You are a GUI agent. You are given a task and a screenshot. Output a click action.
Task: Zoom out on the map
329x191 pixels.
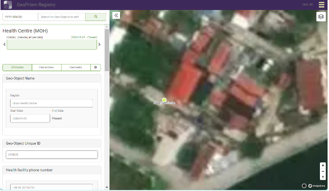click(323, 171)
